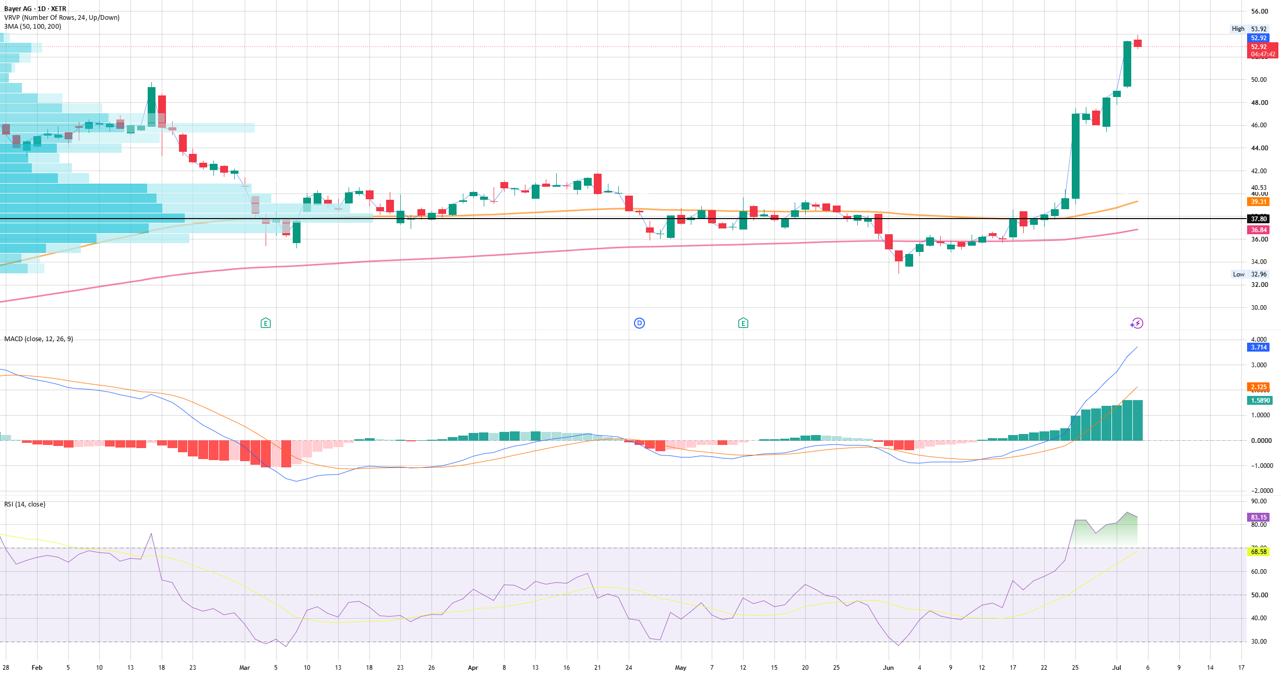Click the earnings E marker in early March

coord(266,323)
